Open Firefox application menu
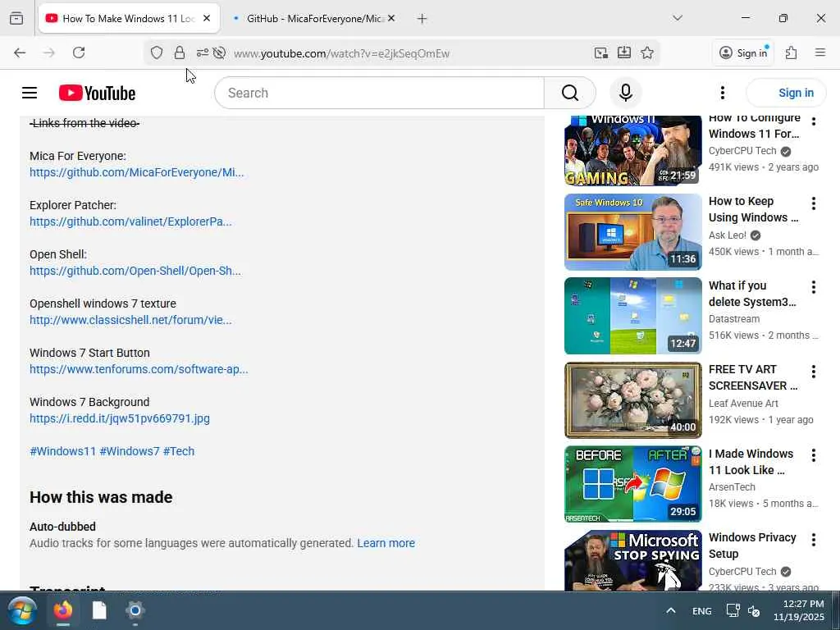 (x=820, y=52)
